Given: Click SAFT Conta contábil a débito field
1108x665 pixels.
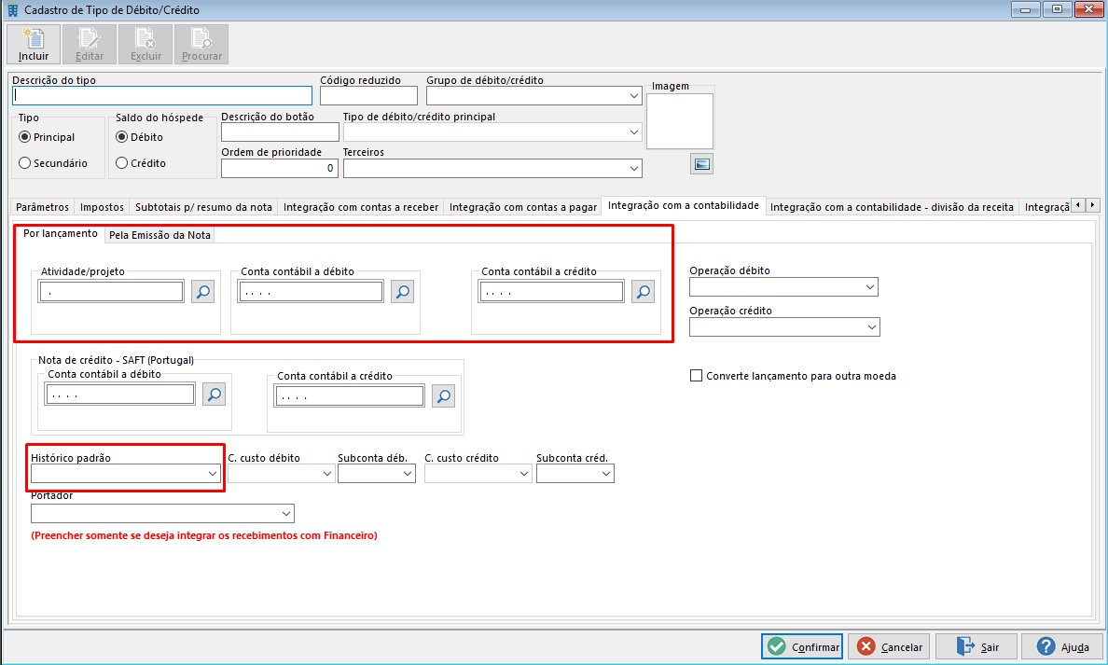Looking at the screenshot, I should tap(120, 395).
